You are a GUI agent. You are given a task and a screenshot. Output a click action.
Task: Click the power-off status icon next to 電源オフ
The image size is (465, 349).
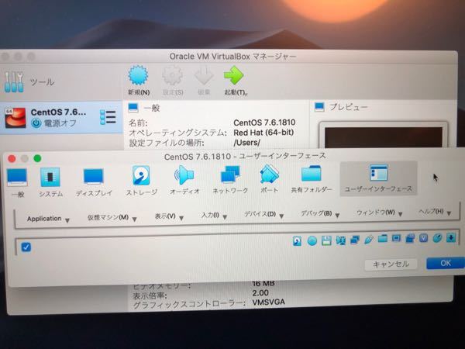coord(36,123)
